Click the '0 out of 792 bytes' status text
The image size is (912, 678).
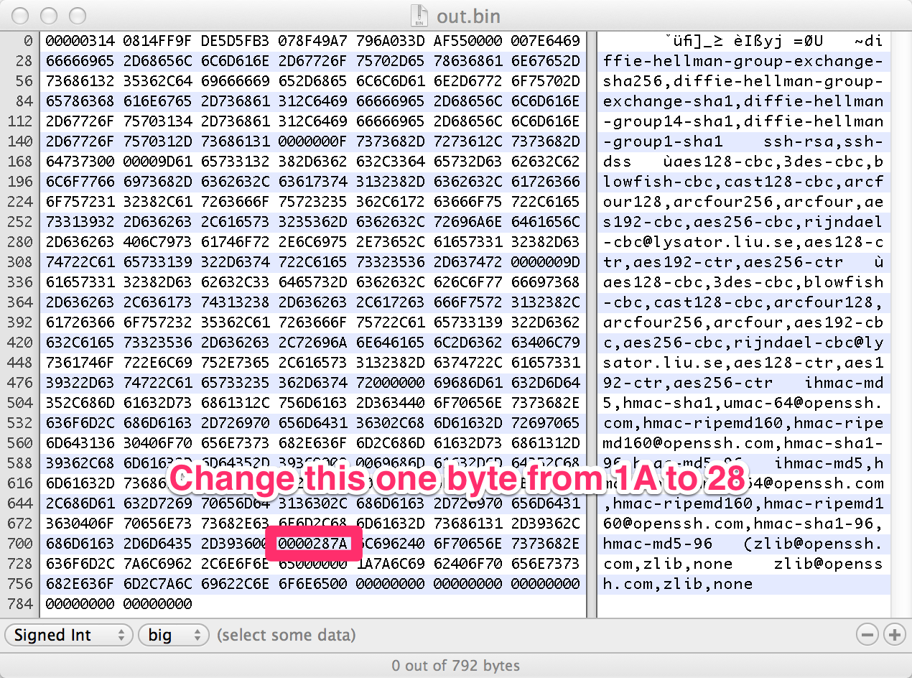pyautogui.click(x=455, y=666)
